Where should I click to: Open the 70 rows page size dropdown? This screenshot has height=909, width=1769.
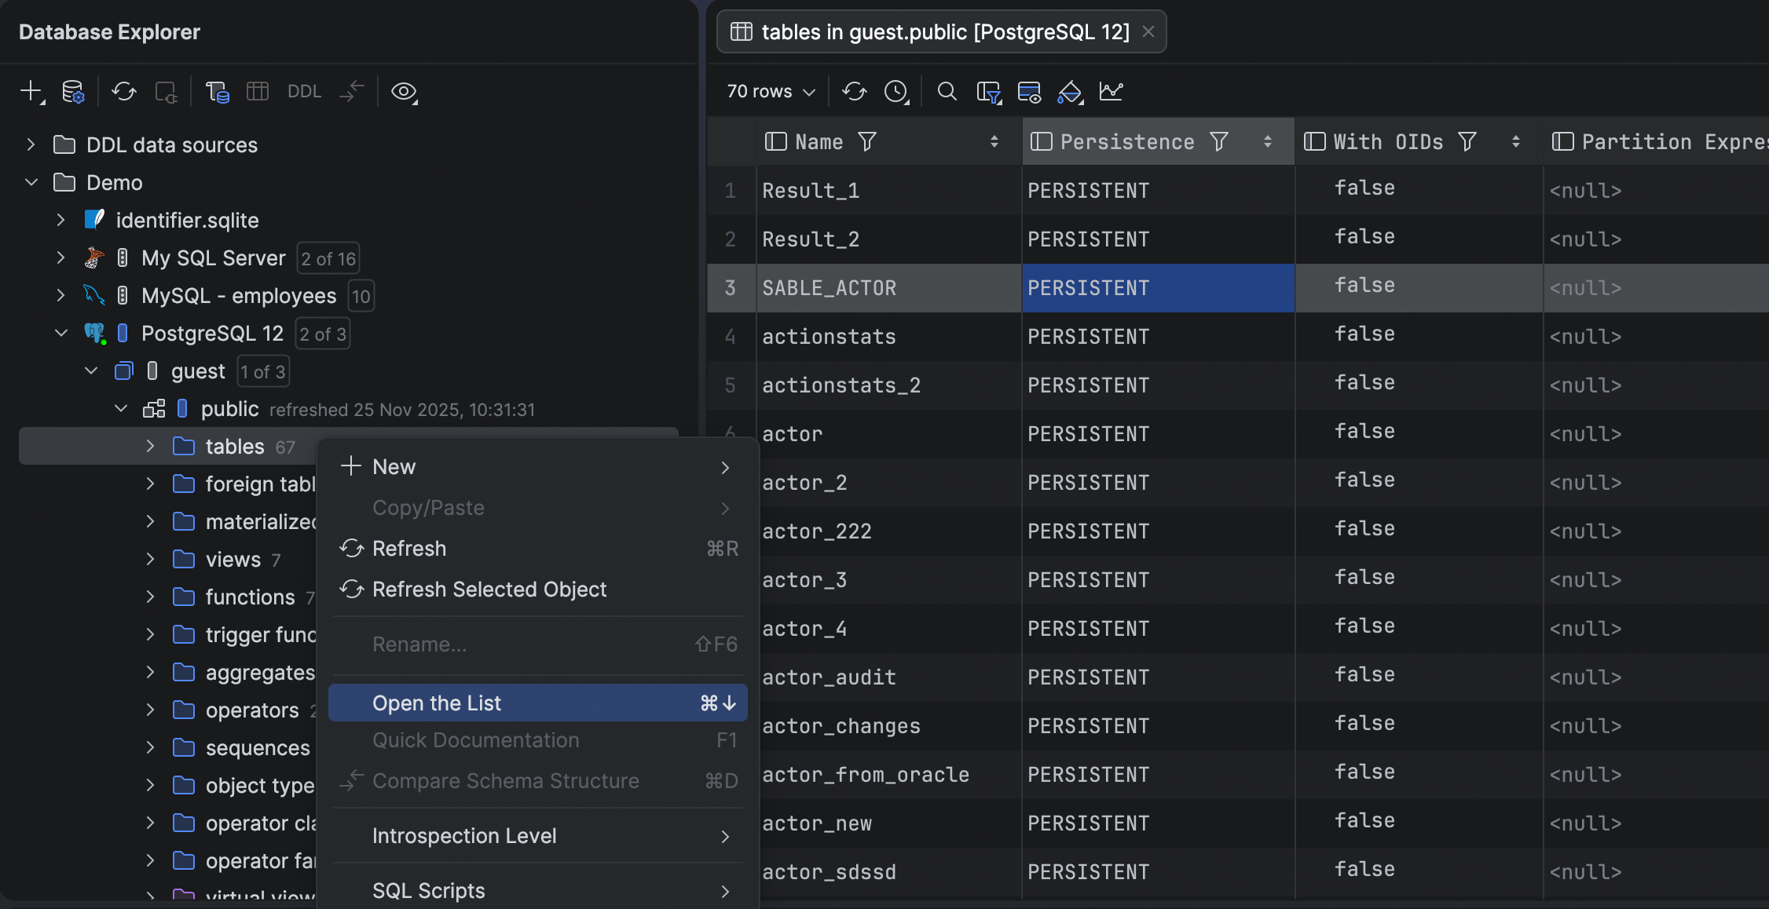(x=771, y=91)
